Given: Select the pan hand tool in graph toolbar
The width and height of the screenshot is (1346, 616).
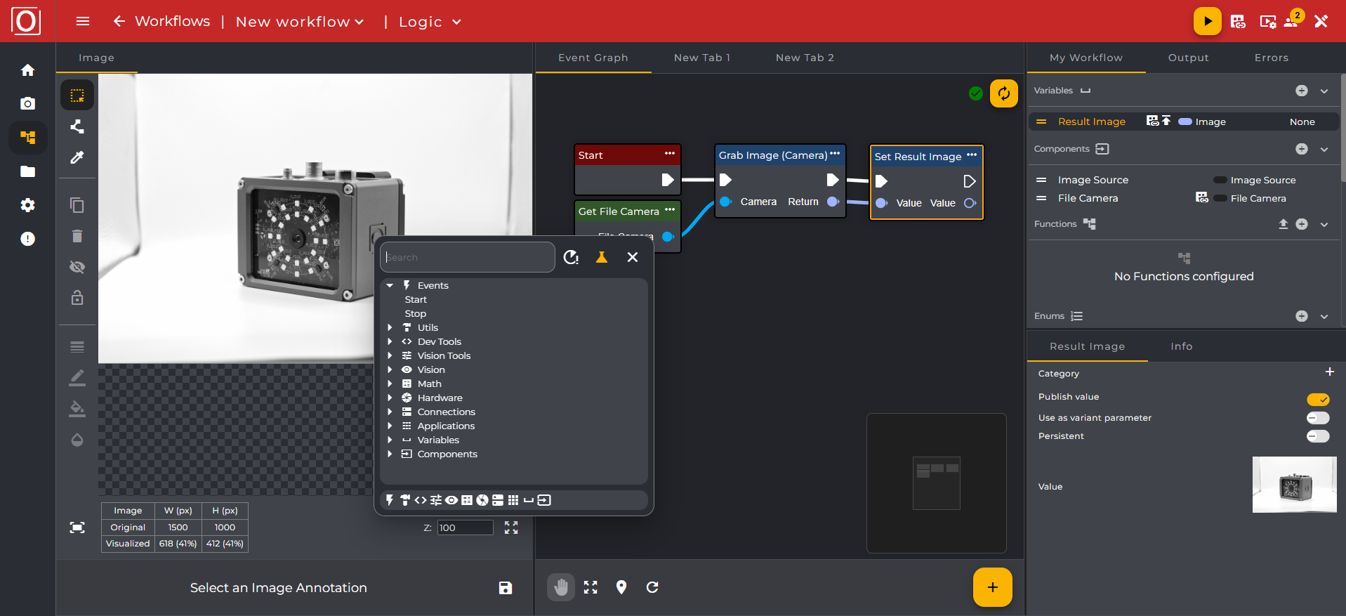Looking at the screenshot, I should pos(561,587).
